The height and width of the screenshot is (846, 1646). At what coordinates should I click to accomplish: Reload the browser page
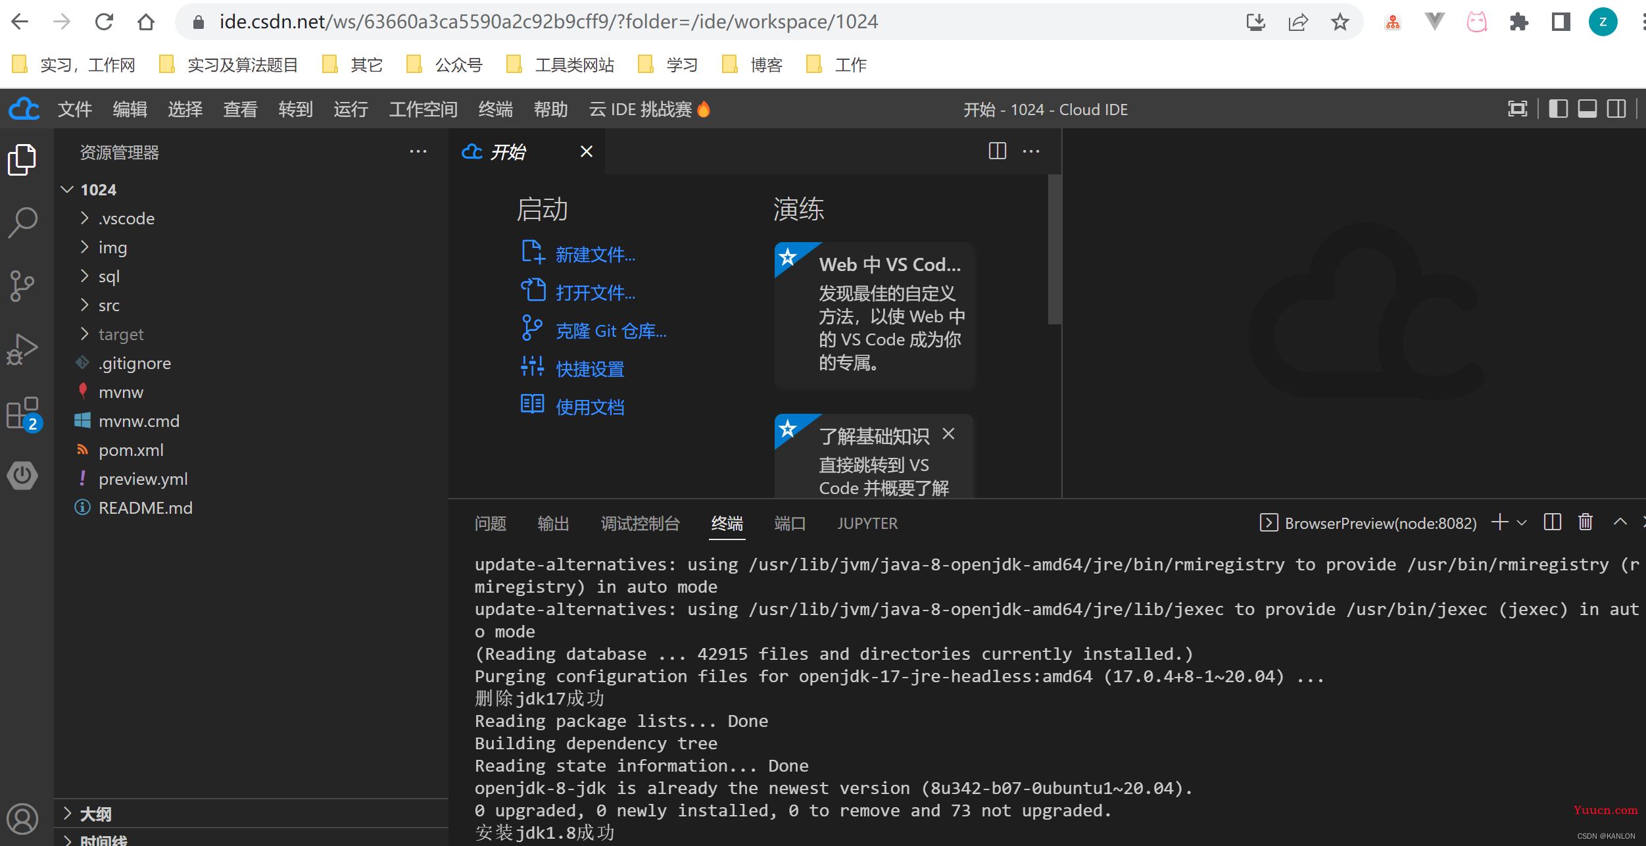(104, 22)
